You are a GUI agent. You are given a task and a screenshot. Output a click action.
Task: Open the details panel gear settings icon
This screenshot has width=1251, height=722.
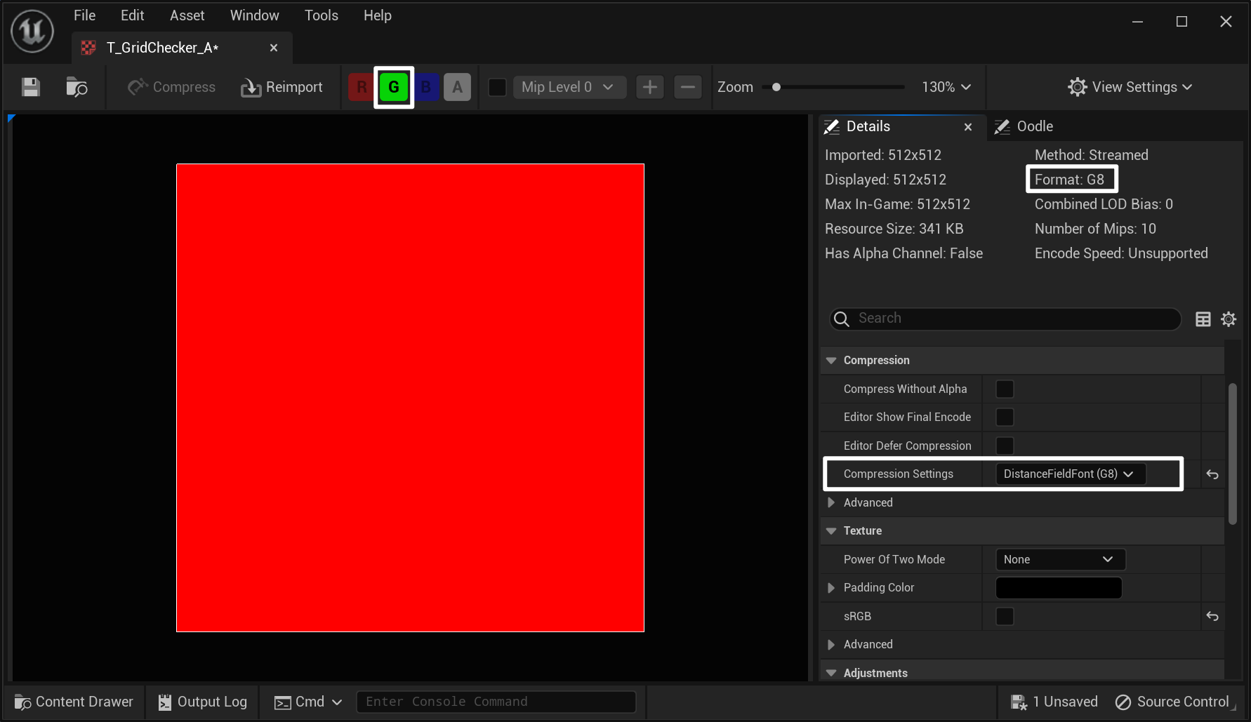[1228, 319]
